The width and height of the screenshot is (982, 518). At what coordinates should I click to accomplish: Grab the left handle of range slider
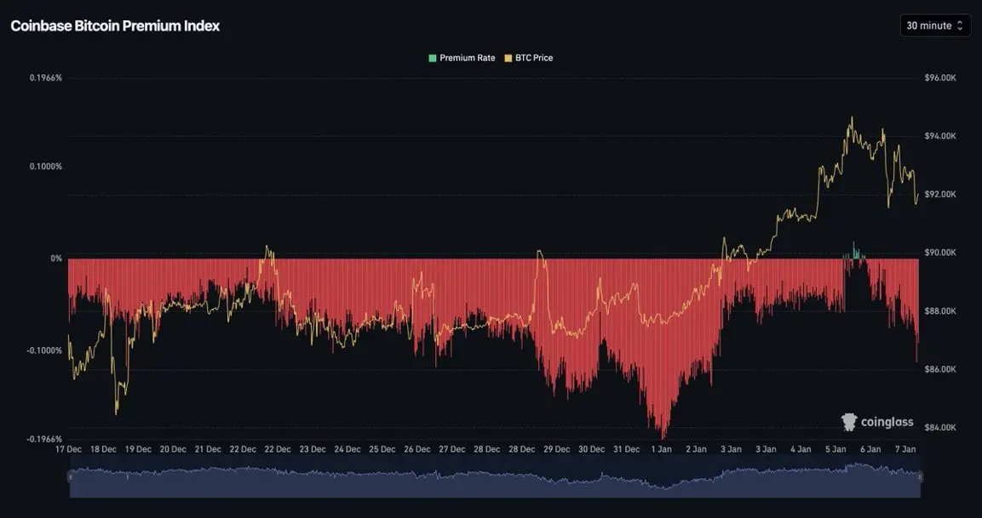tap(70, 476)
